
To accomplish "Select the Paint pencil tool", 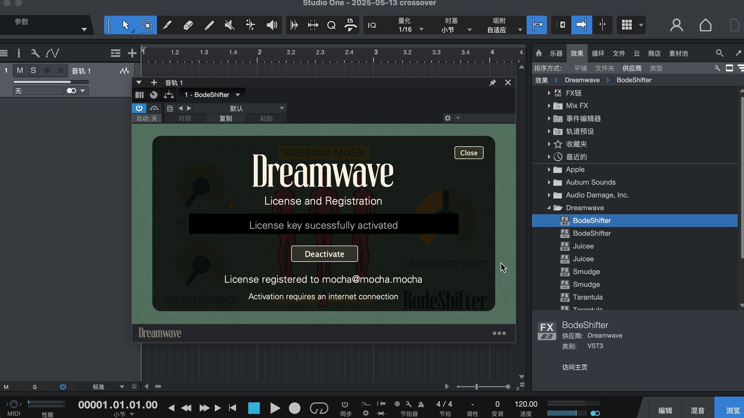I will (x=209, y=25).
